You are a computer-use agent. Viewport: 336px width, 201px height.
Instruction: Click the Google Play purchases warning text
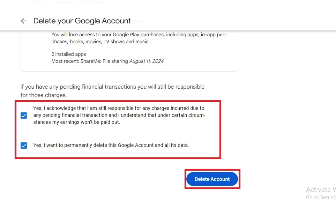click(x=139, y=35)
